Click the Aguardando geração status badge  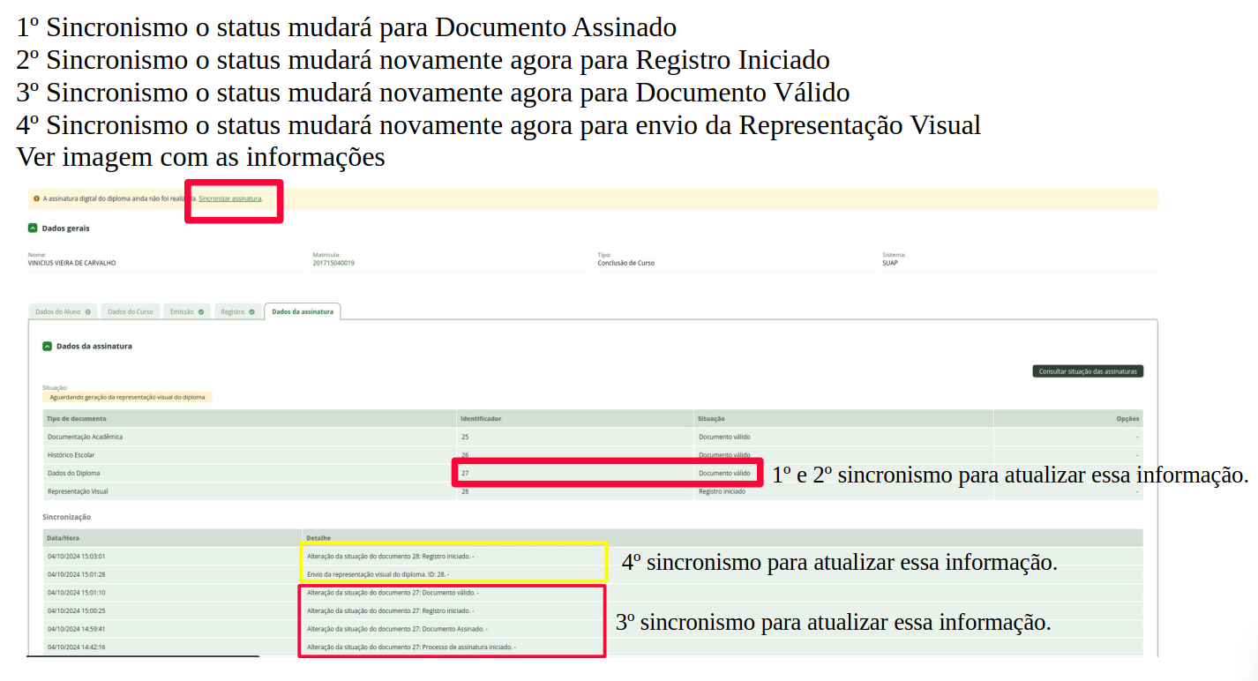point(127,397)
